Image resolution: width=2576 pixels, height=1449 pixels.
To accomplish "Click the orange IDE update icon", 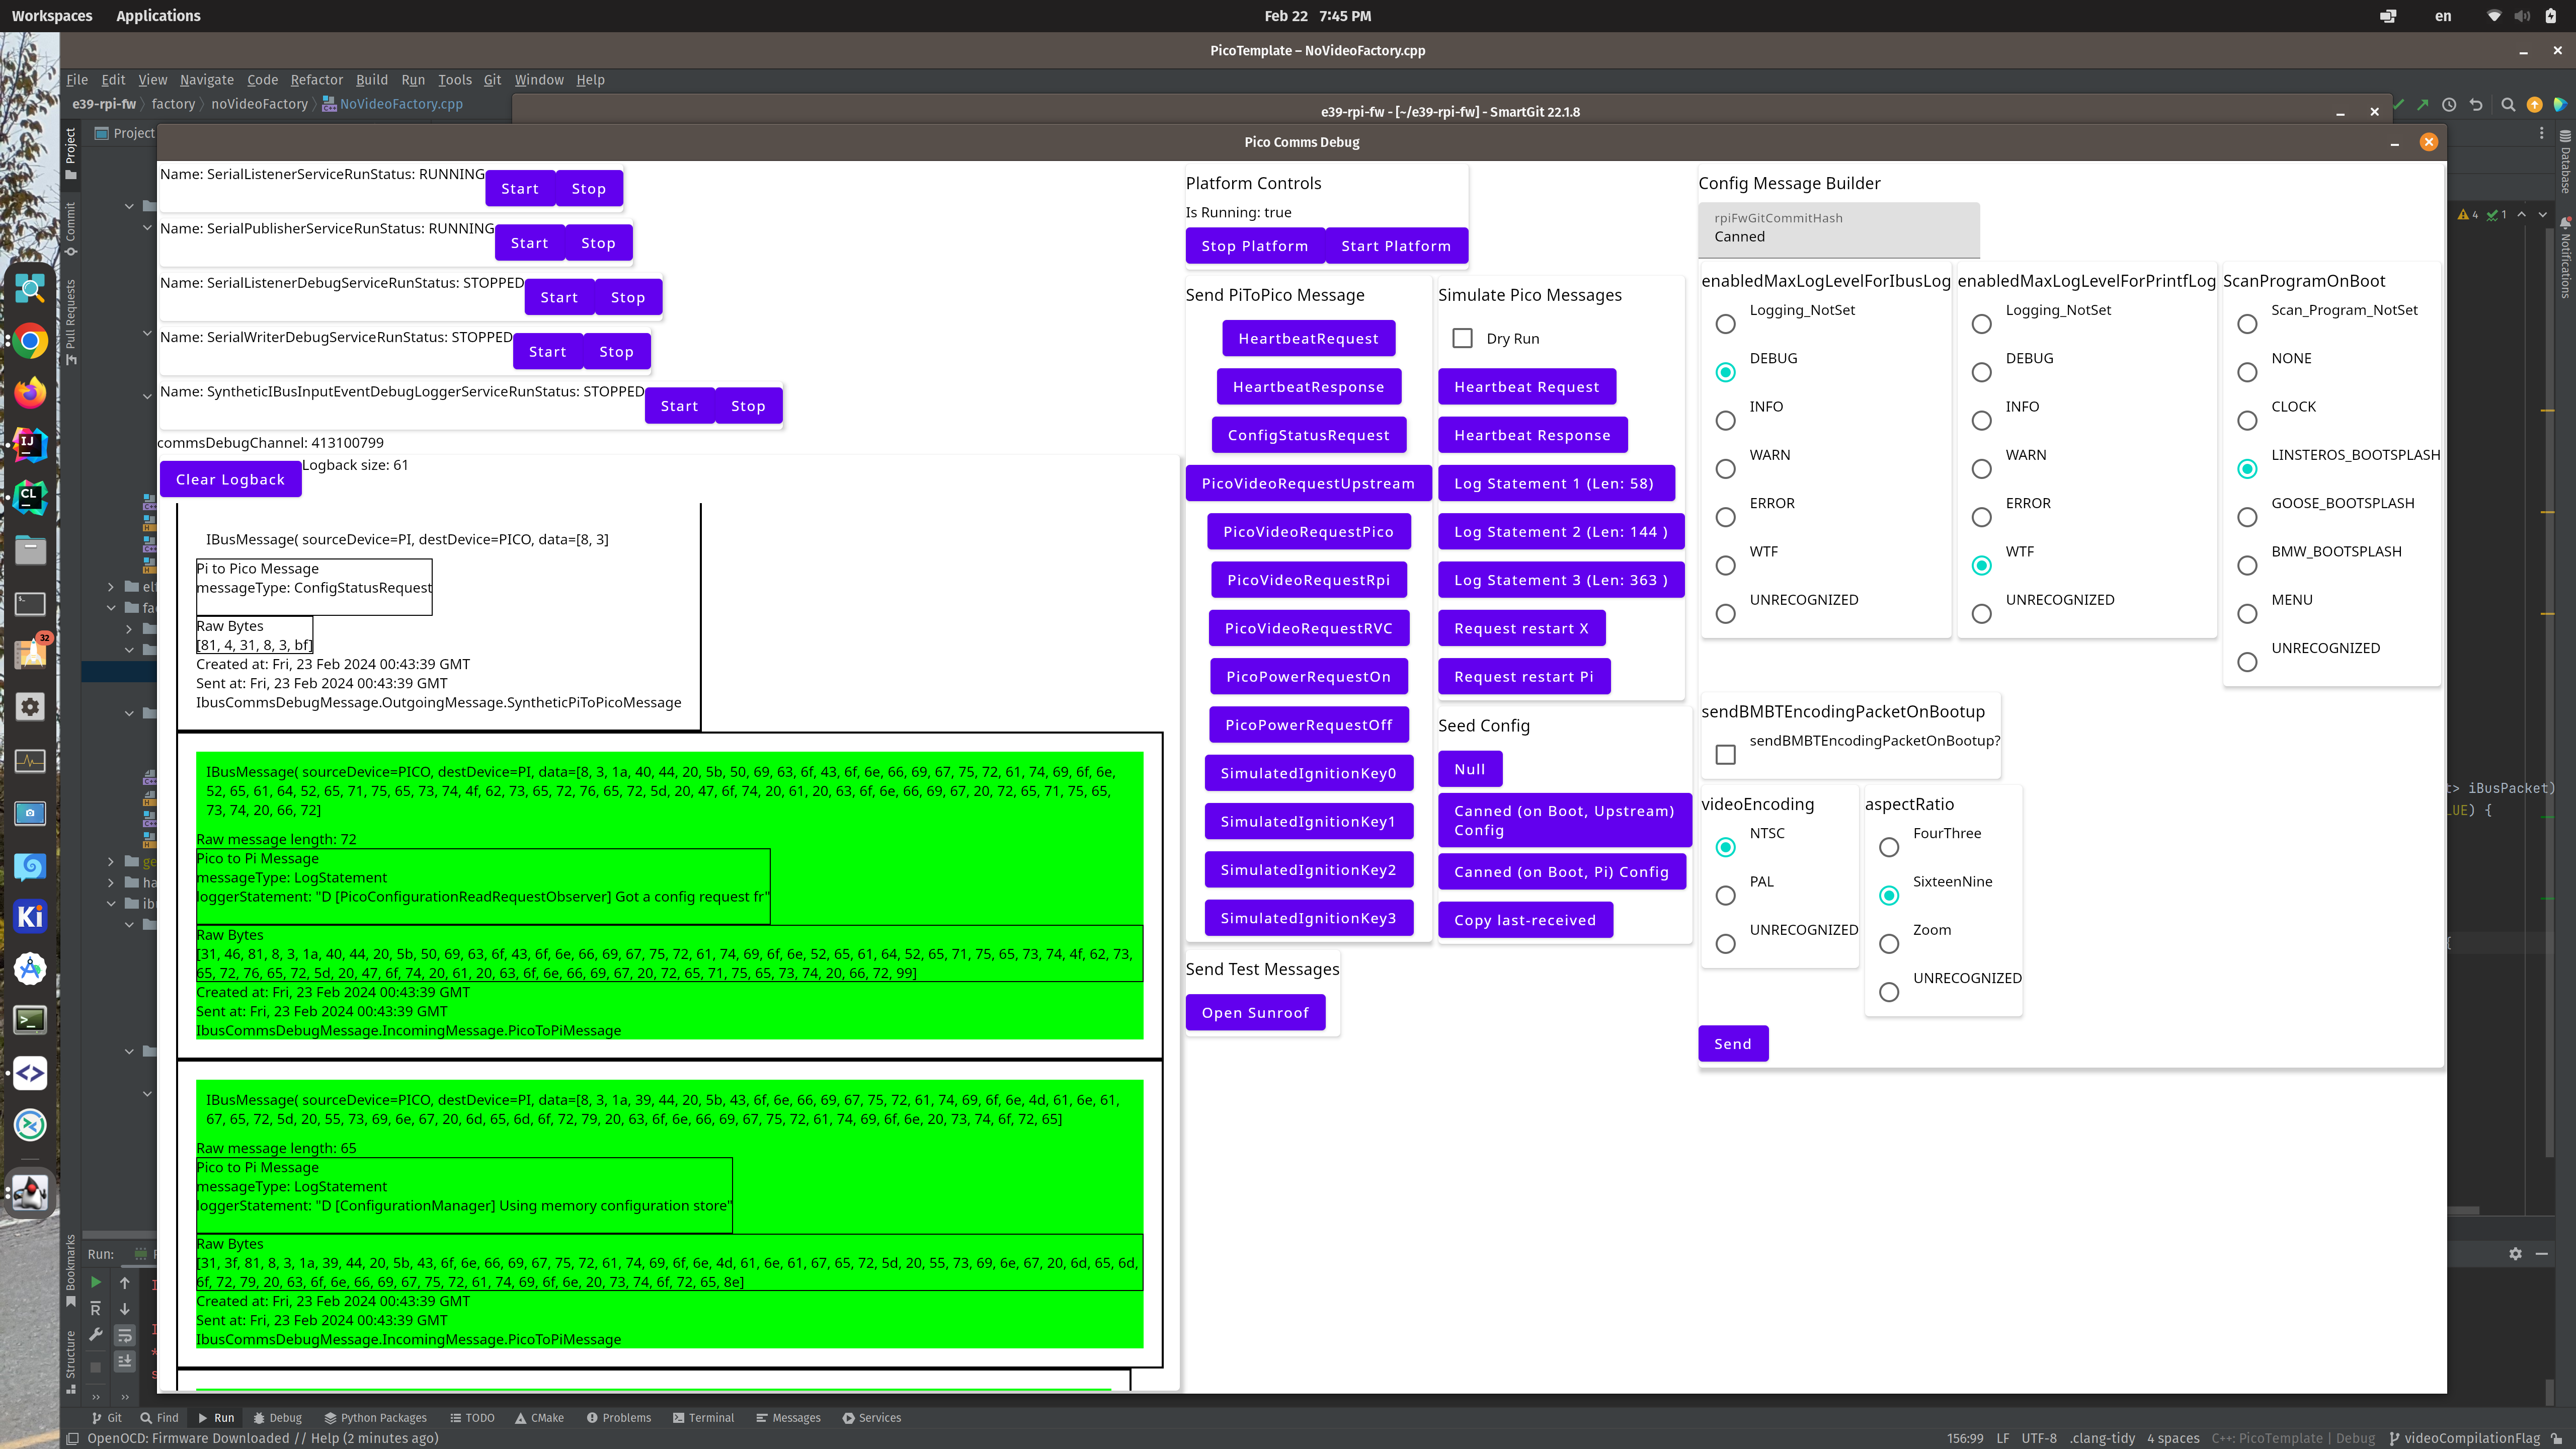I will click(2534, 104).
